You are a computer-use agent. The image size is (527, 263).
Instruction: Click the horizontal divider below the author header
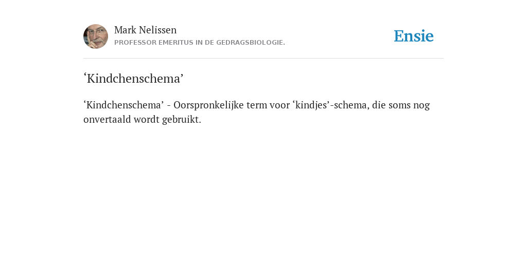pos(263,59)
